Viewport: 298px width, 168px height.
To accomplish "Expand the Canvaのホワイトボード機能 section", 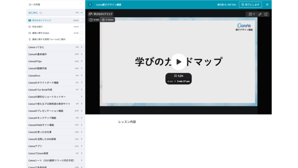I will click(55, 83).
